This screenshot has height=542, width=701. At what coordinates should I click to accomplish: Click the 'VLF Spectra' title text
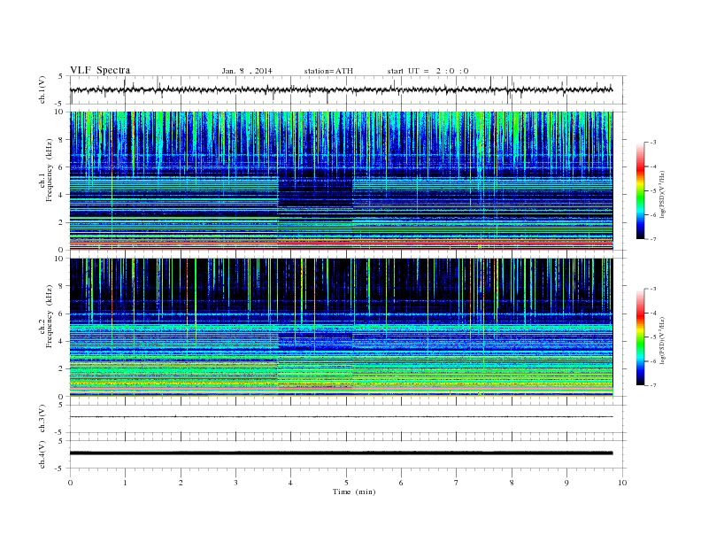click(100, 70)
